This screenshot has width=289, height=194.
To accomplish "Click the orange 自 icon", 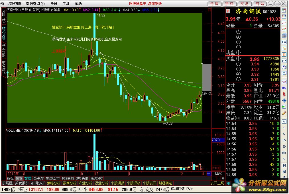I will tap(284, 54).
